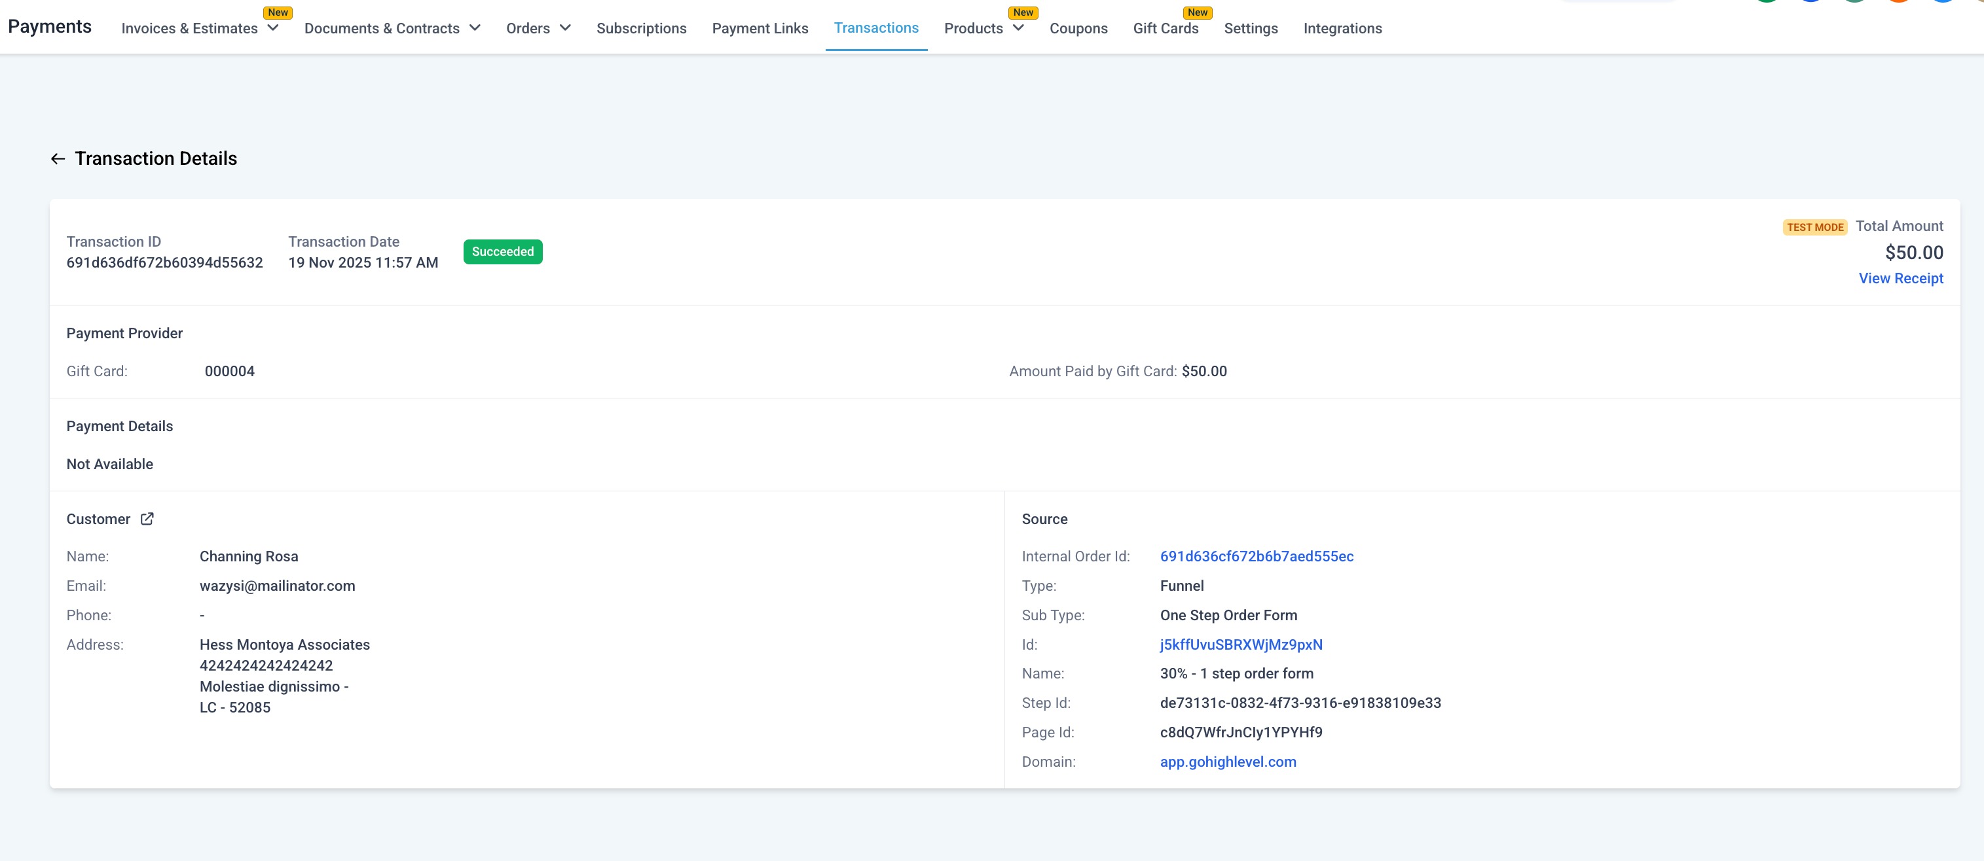Go back using the Transaction Details arrow
The width and height of the screenshot is (1984, 861).
point(58,158)
